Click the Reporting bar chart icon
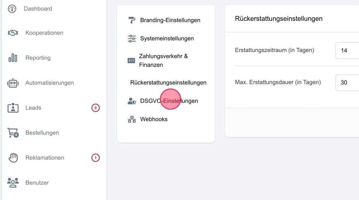359x200 pixels. click(x=13, y=58)
